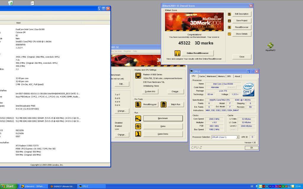Image resolution: width=303 pixels, height=189 pixels.
Task: Click the Intel Core 2 Duo logo in CPU-Z
Action: pyautogui.click(x=249, y=89)
